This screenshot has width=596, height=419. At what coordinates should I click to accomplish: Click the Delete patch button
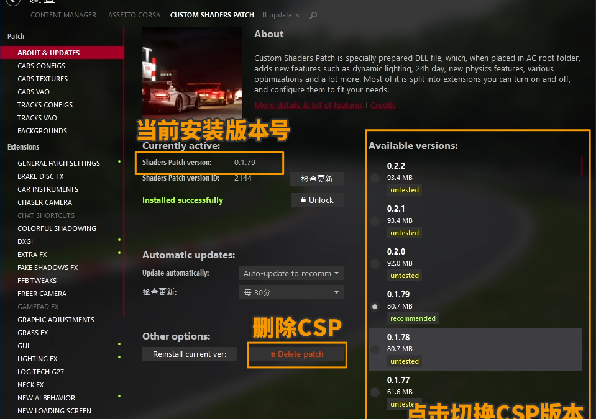click(x=297, y=354)
